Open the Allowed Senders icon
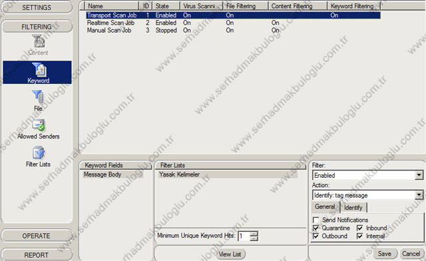Viewport: 426px width, 261px height. pyautogui.click(x=38, y=129)
